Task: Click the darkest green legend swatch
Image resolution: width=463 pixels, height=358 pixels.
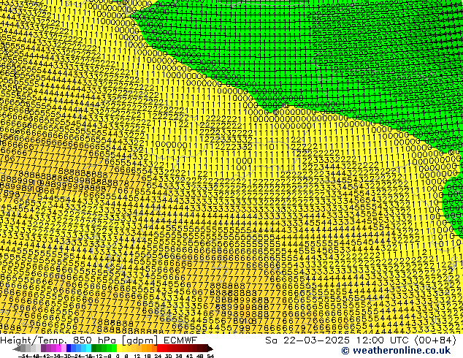Action: (94, 349)
